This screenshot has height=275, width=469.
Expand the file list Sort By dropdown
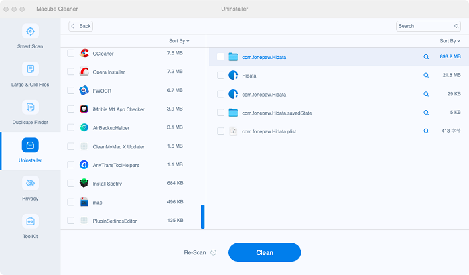(x=450, y=41)
